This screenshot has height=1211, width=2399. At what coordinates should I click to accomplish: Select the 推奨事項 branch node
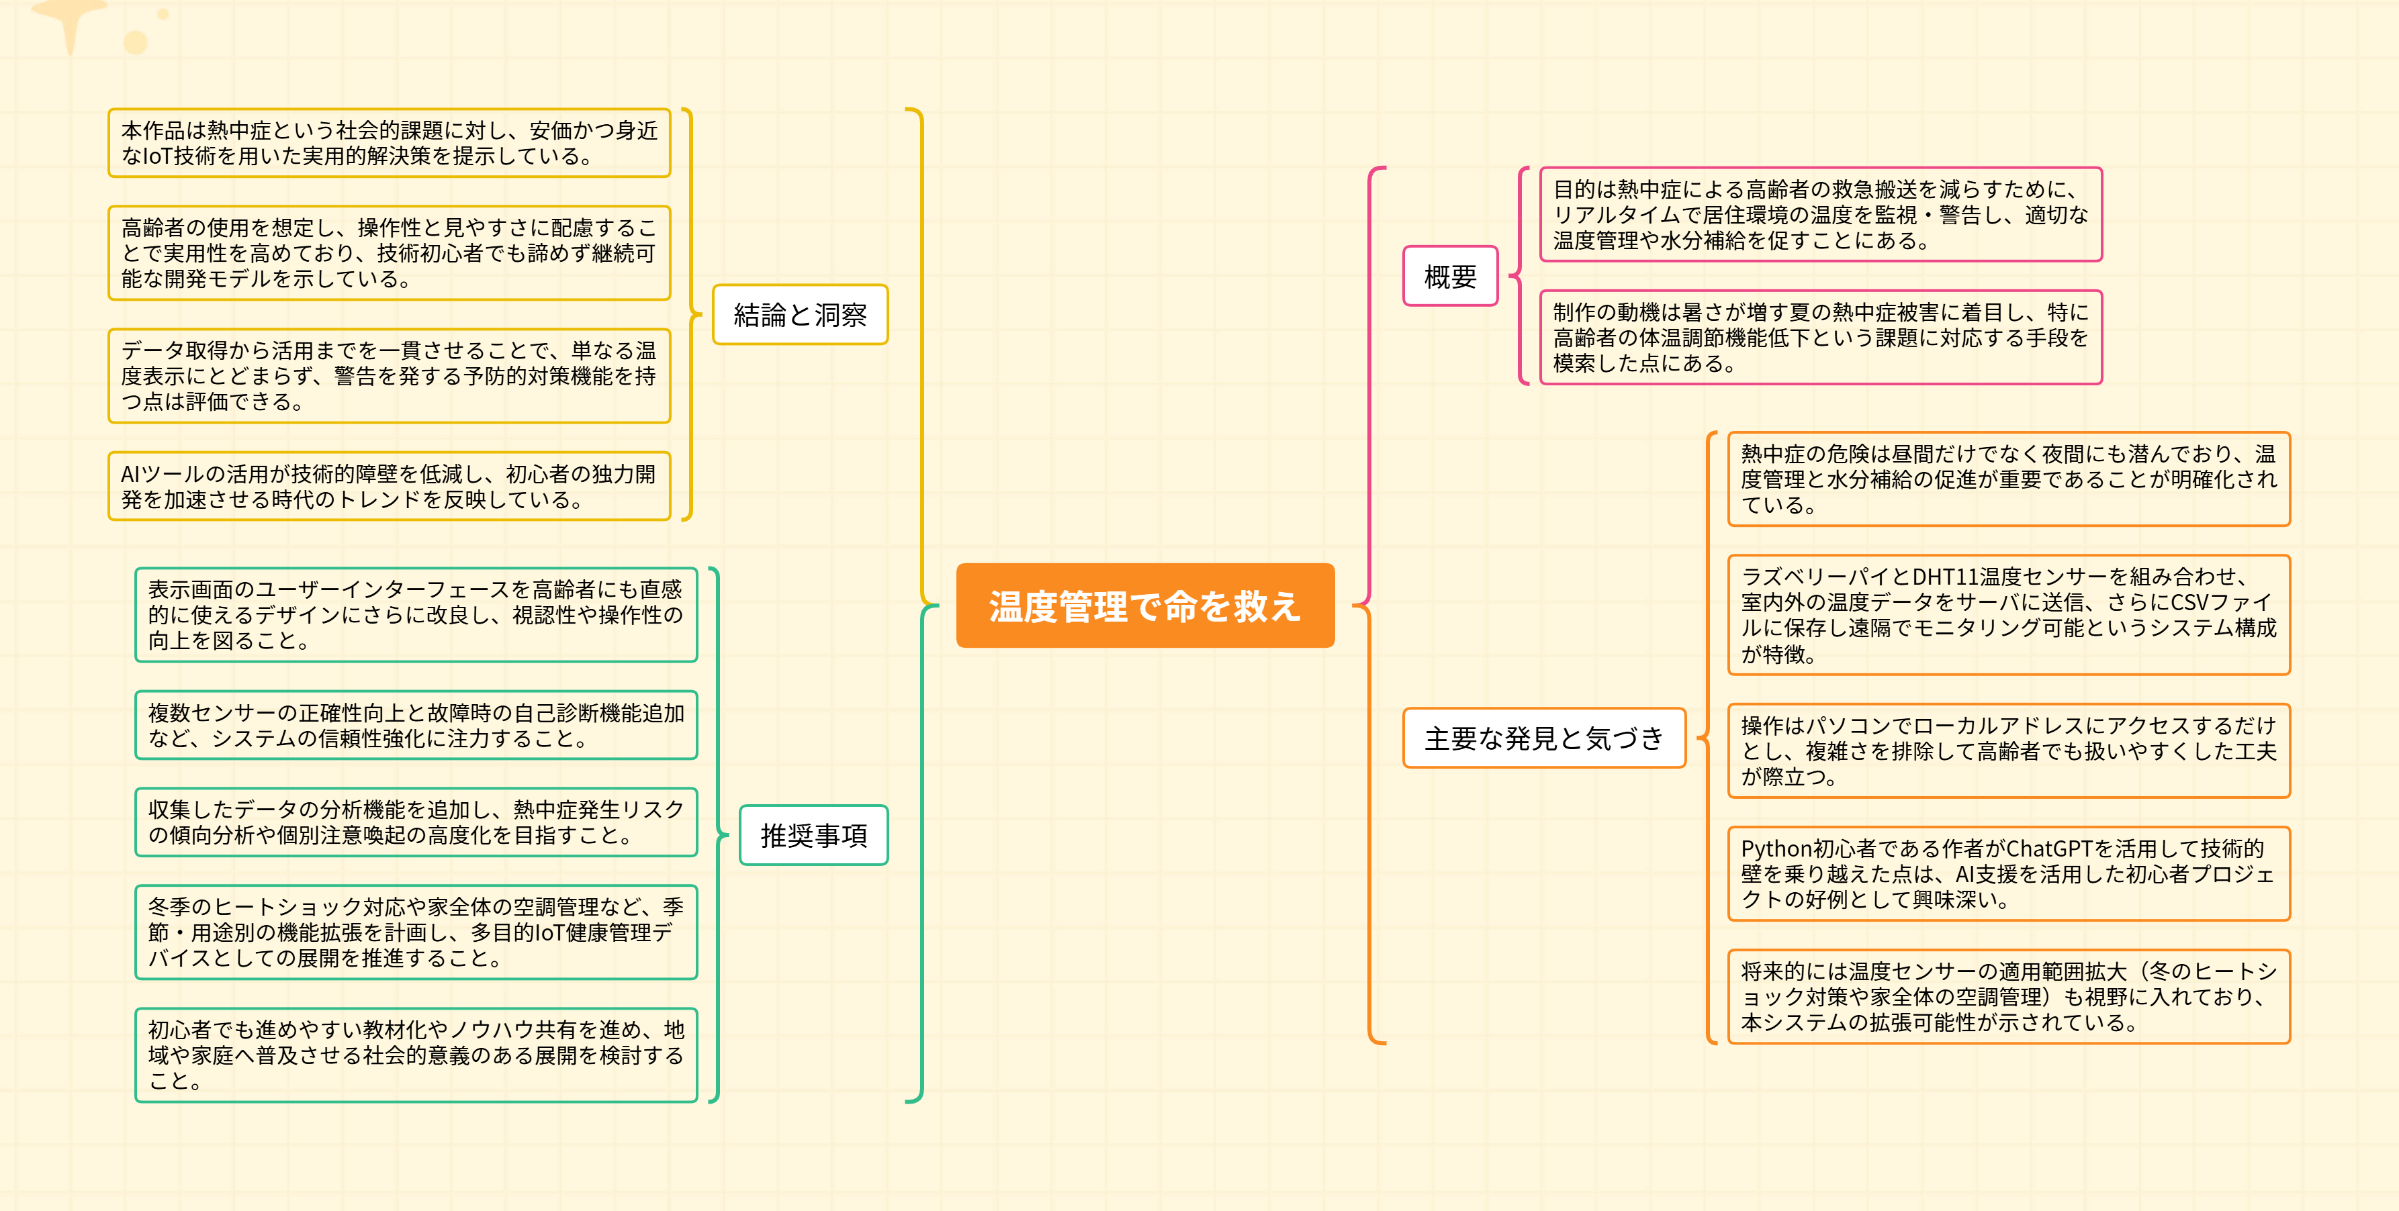coord(813,835)
